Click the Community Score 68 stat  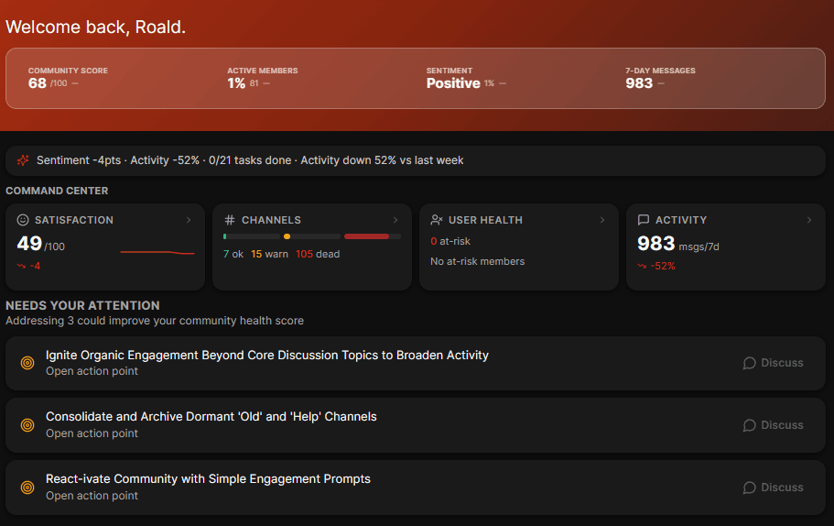[38, 83]
